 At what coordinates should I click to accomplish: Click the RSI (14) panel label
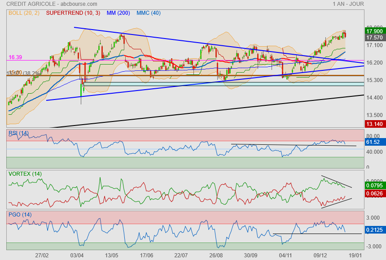tap(19, 133)
